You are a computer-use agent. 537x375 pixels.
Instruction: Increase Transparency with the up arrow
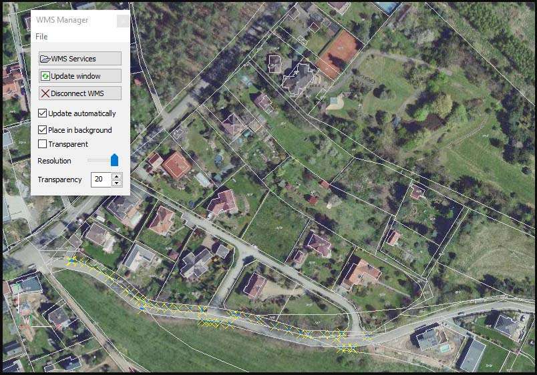click(x=117, y=176)
